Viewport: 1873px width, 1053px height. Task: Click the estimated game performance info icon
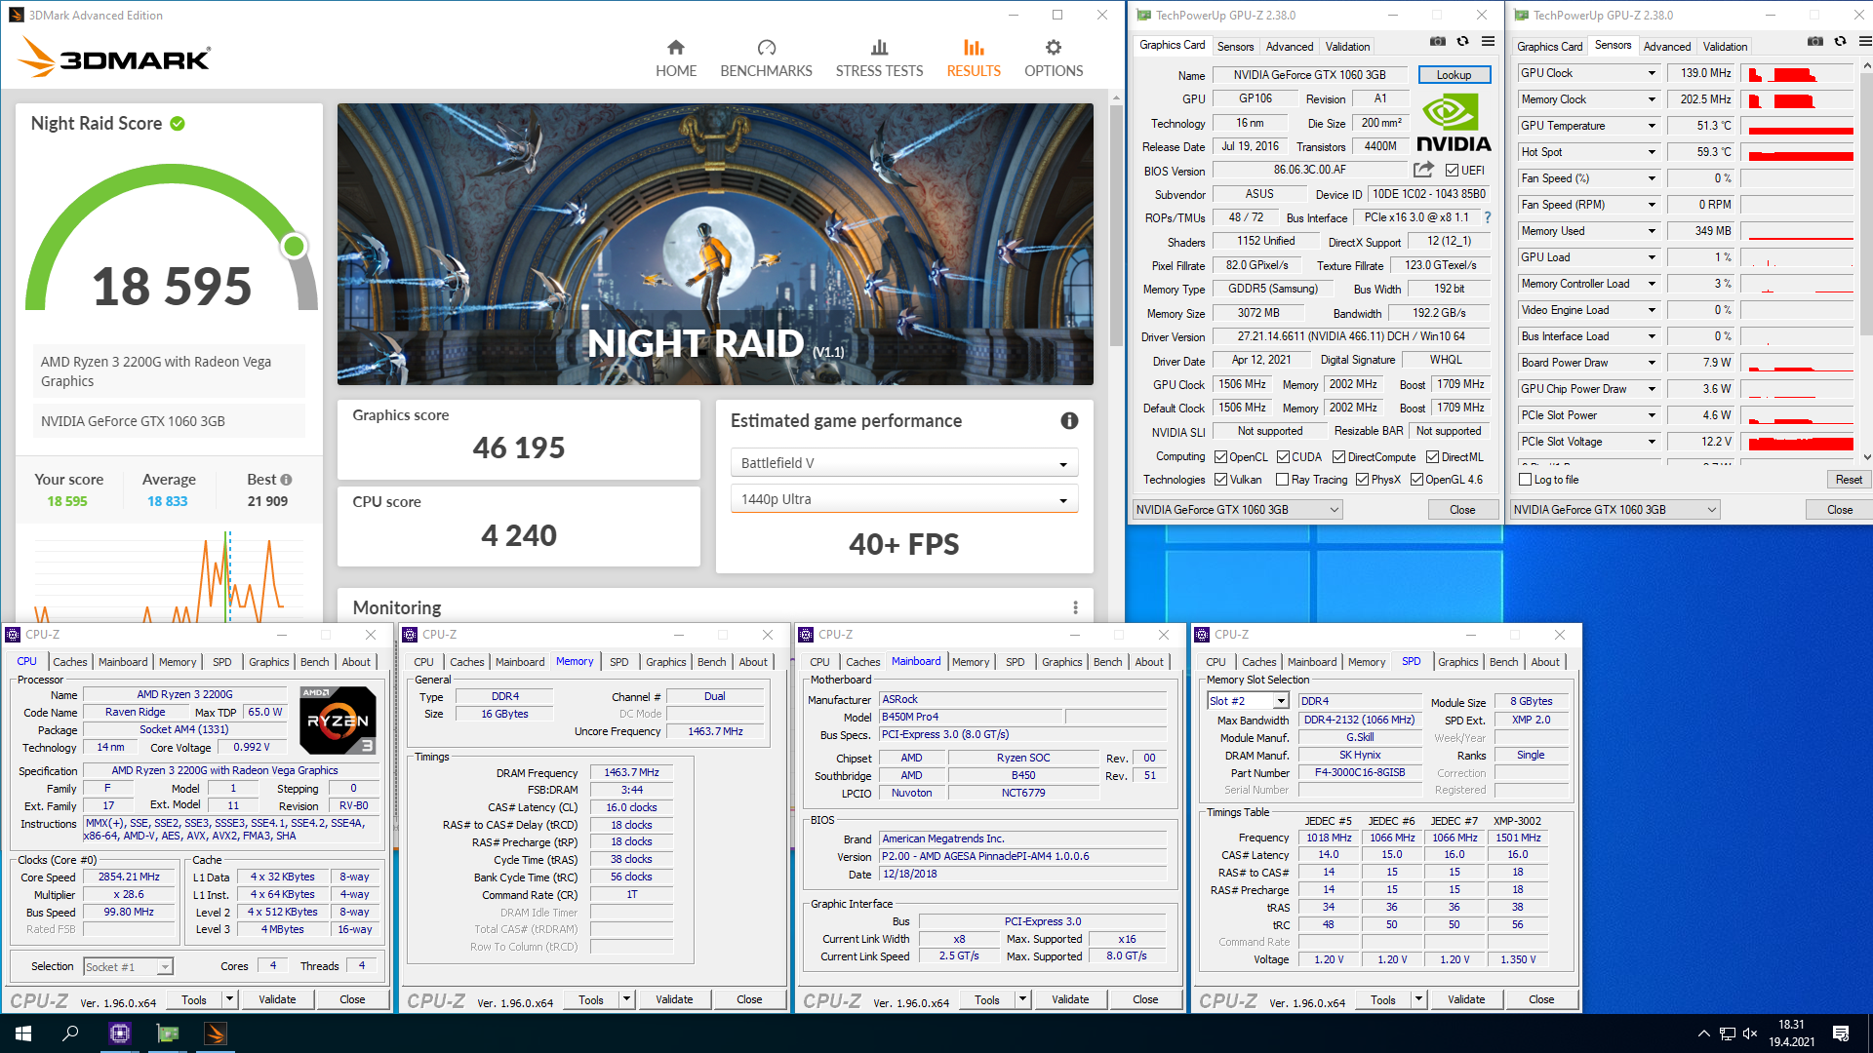point(1069,421)
